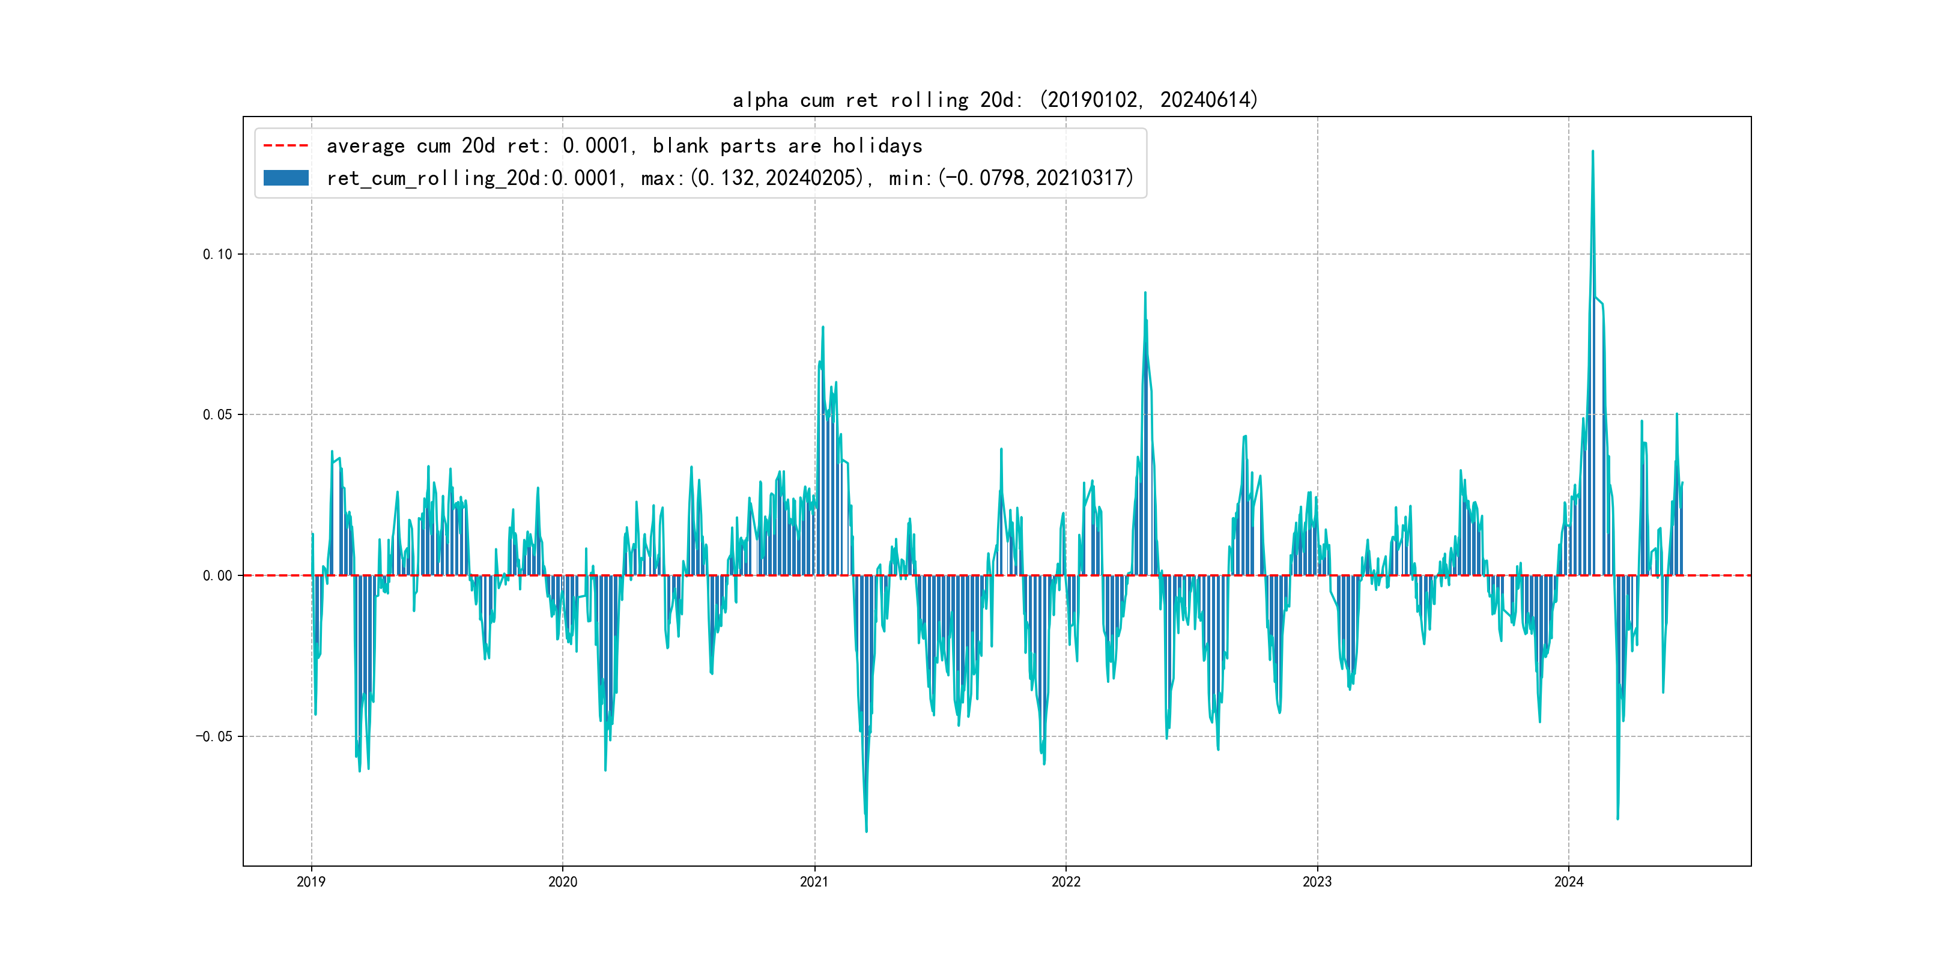The image size is (1946, 973).
Task: Click the ret_cum_rolling_20d legend label
Action: (730, 178)
